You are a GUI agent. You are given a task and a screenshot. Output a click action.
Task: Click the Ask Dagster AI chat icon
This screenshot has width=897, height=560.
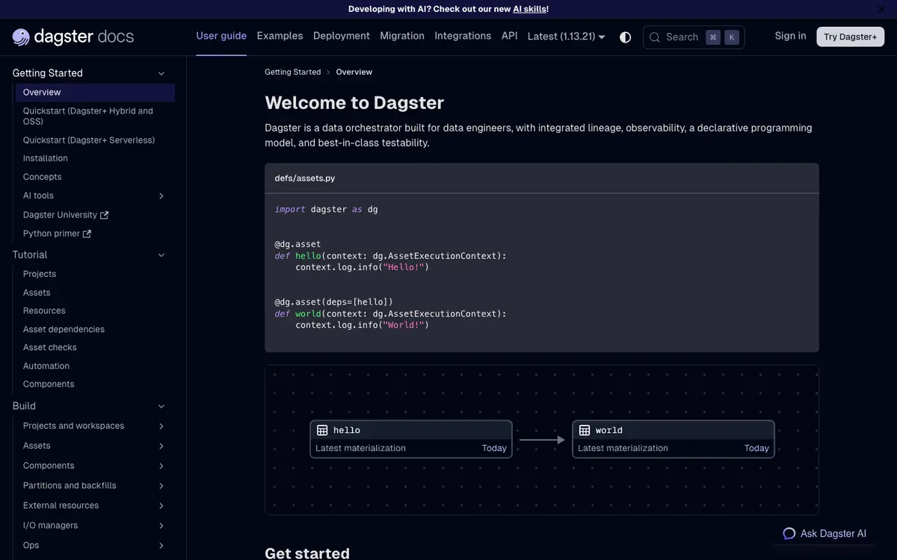[789, 533]
